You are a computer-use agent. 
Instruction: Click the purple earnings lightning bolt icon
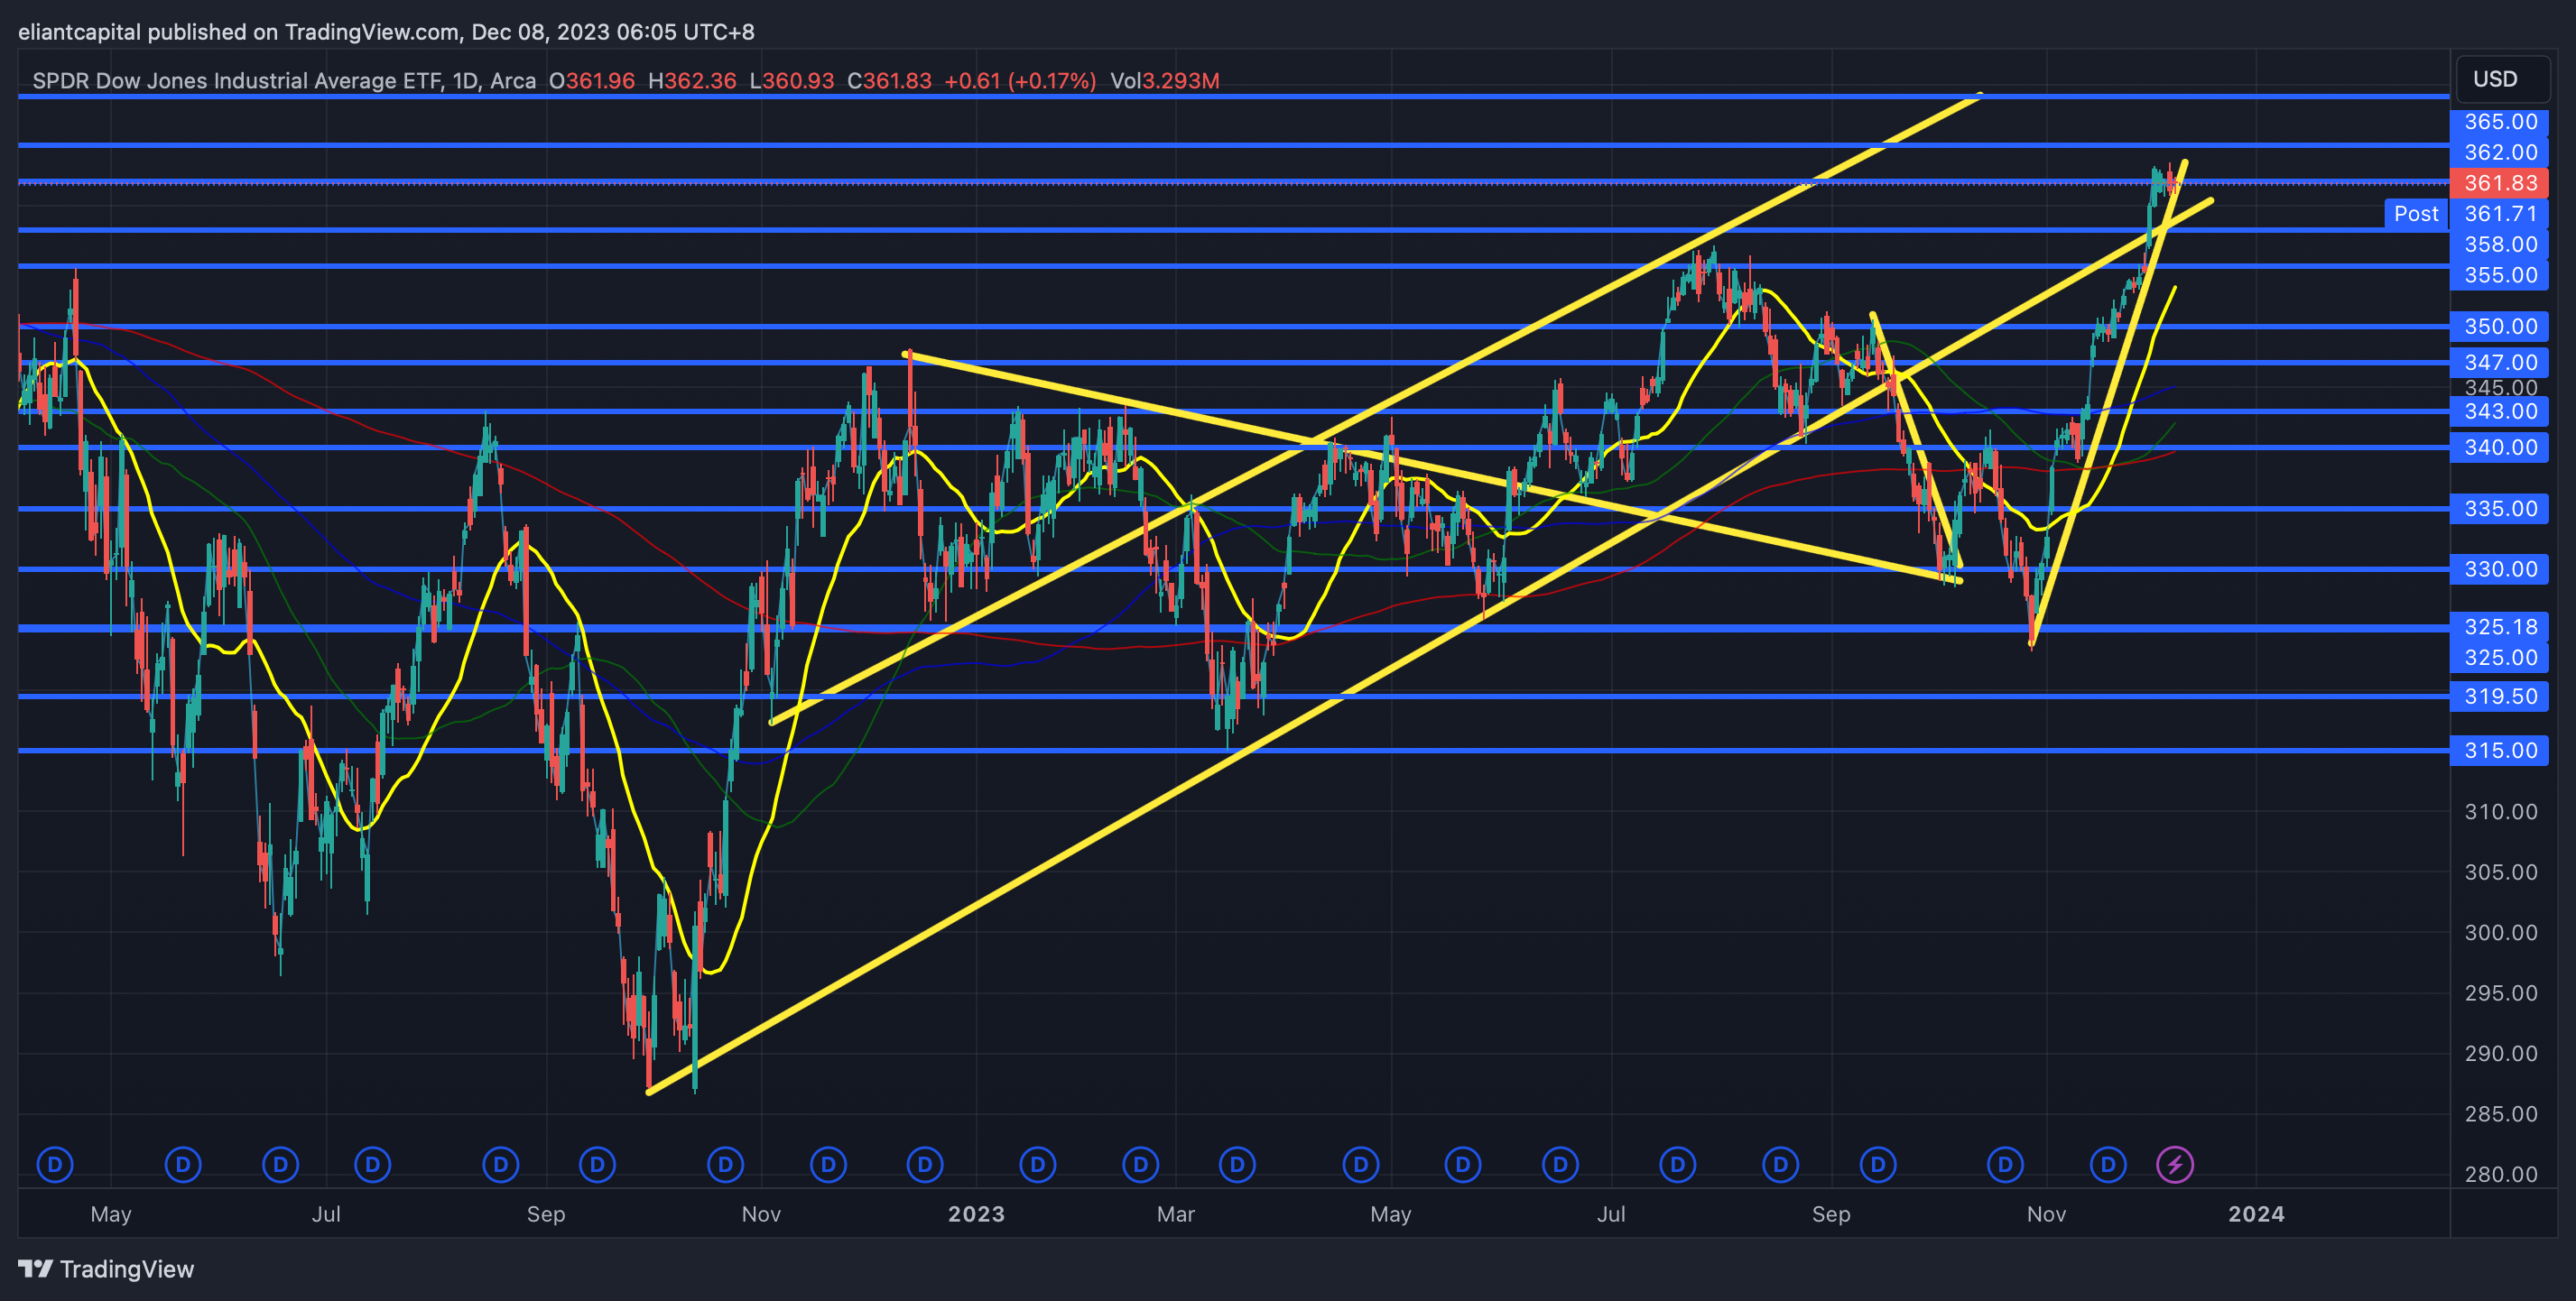click(x=2175, y=1164)
